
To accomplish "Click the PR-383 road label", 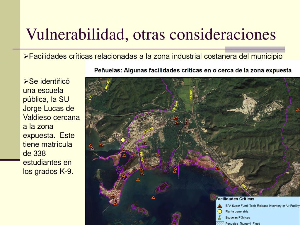I will pos(108,84).
